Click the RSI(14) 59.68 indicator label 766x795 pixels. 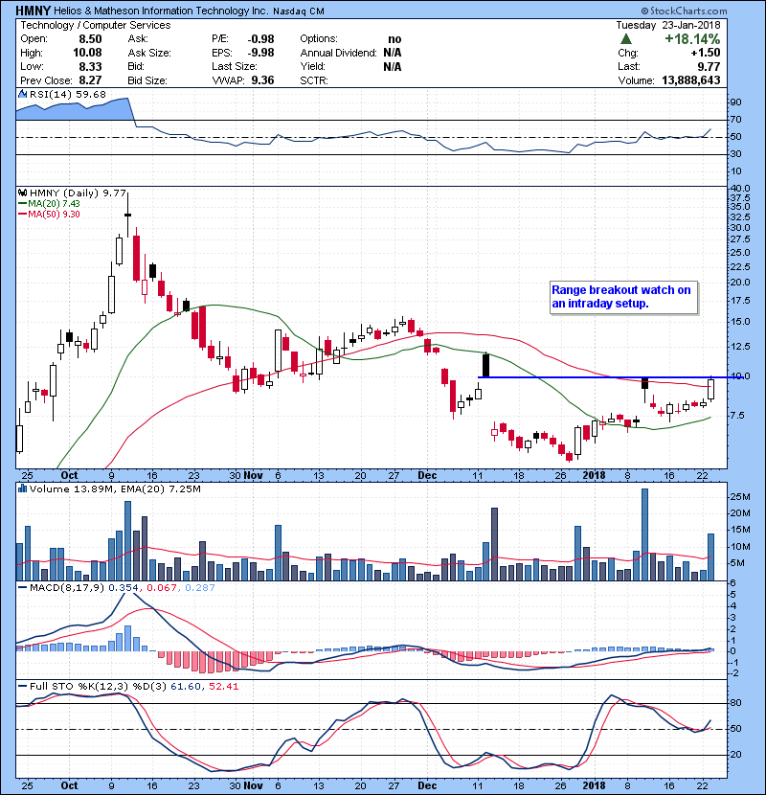click(x=67, y=94)
